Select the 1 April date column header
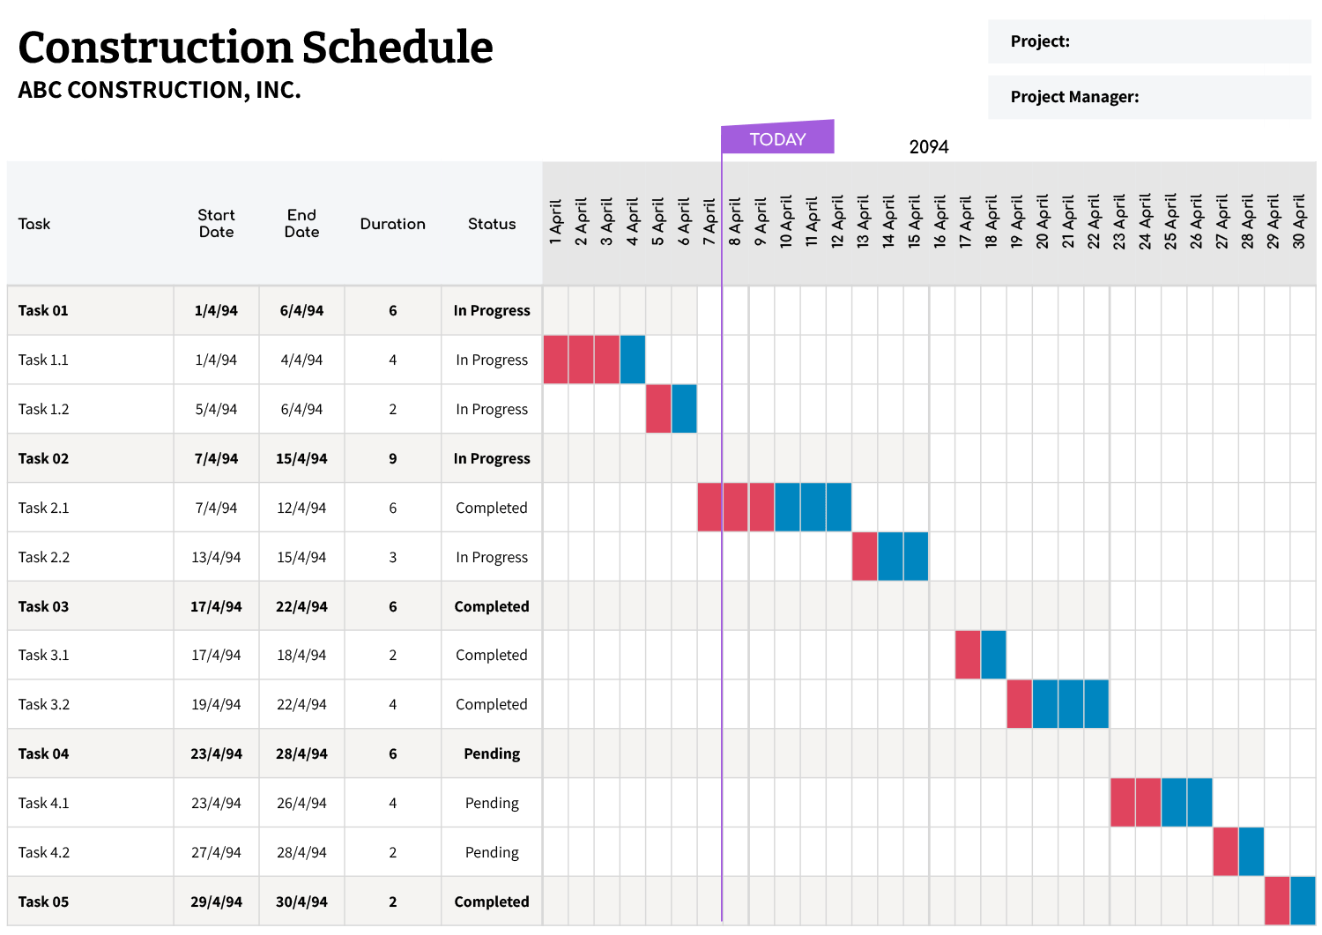Viewport: 1322px width, 935px height. point(555,222)
